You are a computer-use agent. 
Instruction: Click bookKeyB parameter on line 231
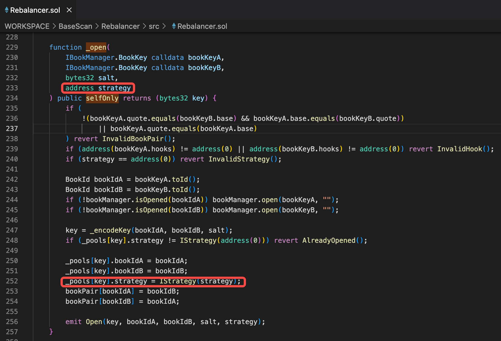tap(204, 68)
